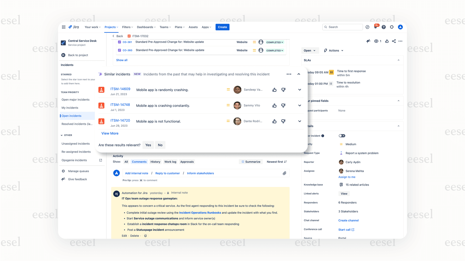Open the help question mark icon
The height and width of the screenshot is (261, 465).
point(384,27)
